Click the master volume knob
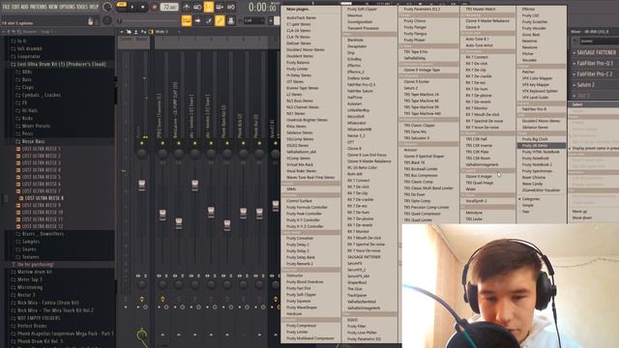Screen dimensions: 619x348 tap(106, 7)
